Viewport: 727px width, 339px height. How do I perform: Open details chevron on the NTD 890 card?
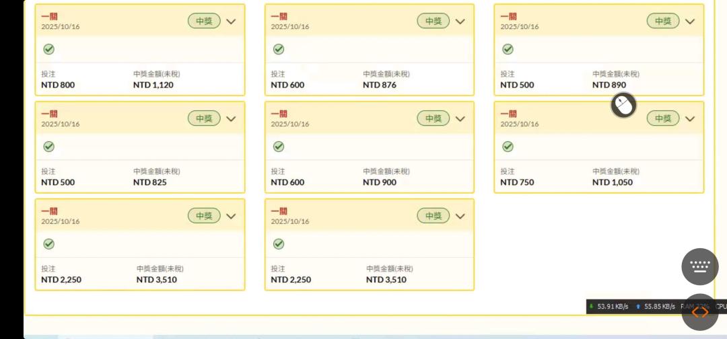click(x=690, y=22)
